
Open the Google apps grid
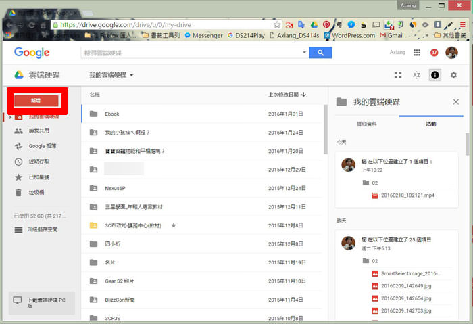coord(416,53)
